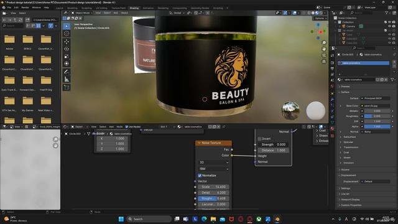This screenshot has height=224, width=398.
Task: Open the Adobe folder in file browser
Action: [x=9, y=42]
